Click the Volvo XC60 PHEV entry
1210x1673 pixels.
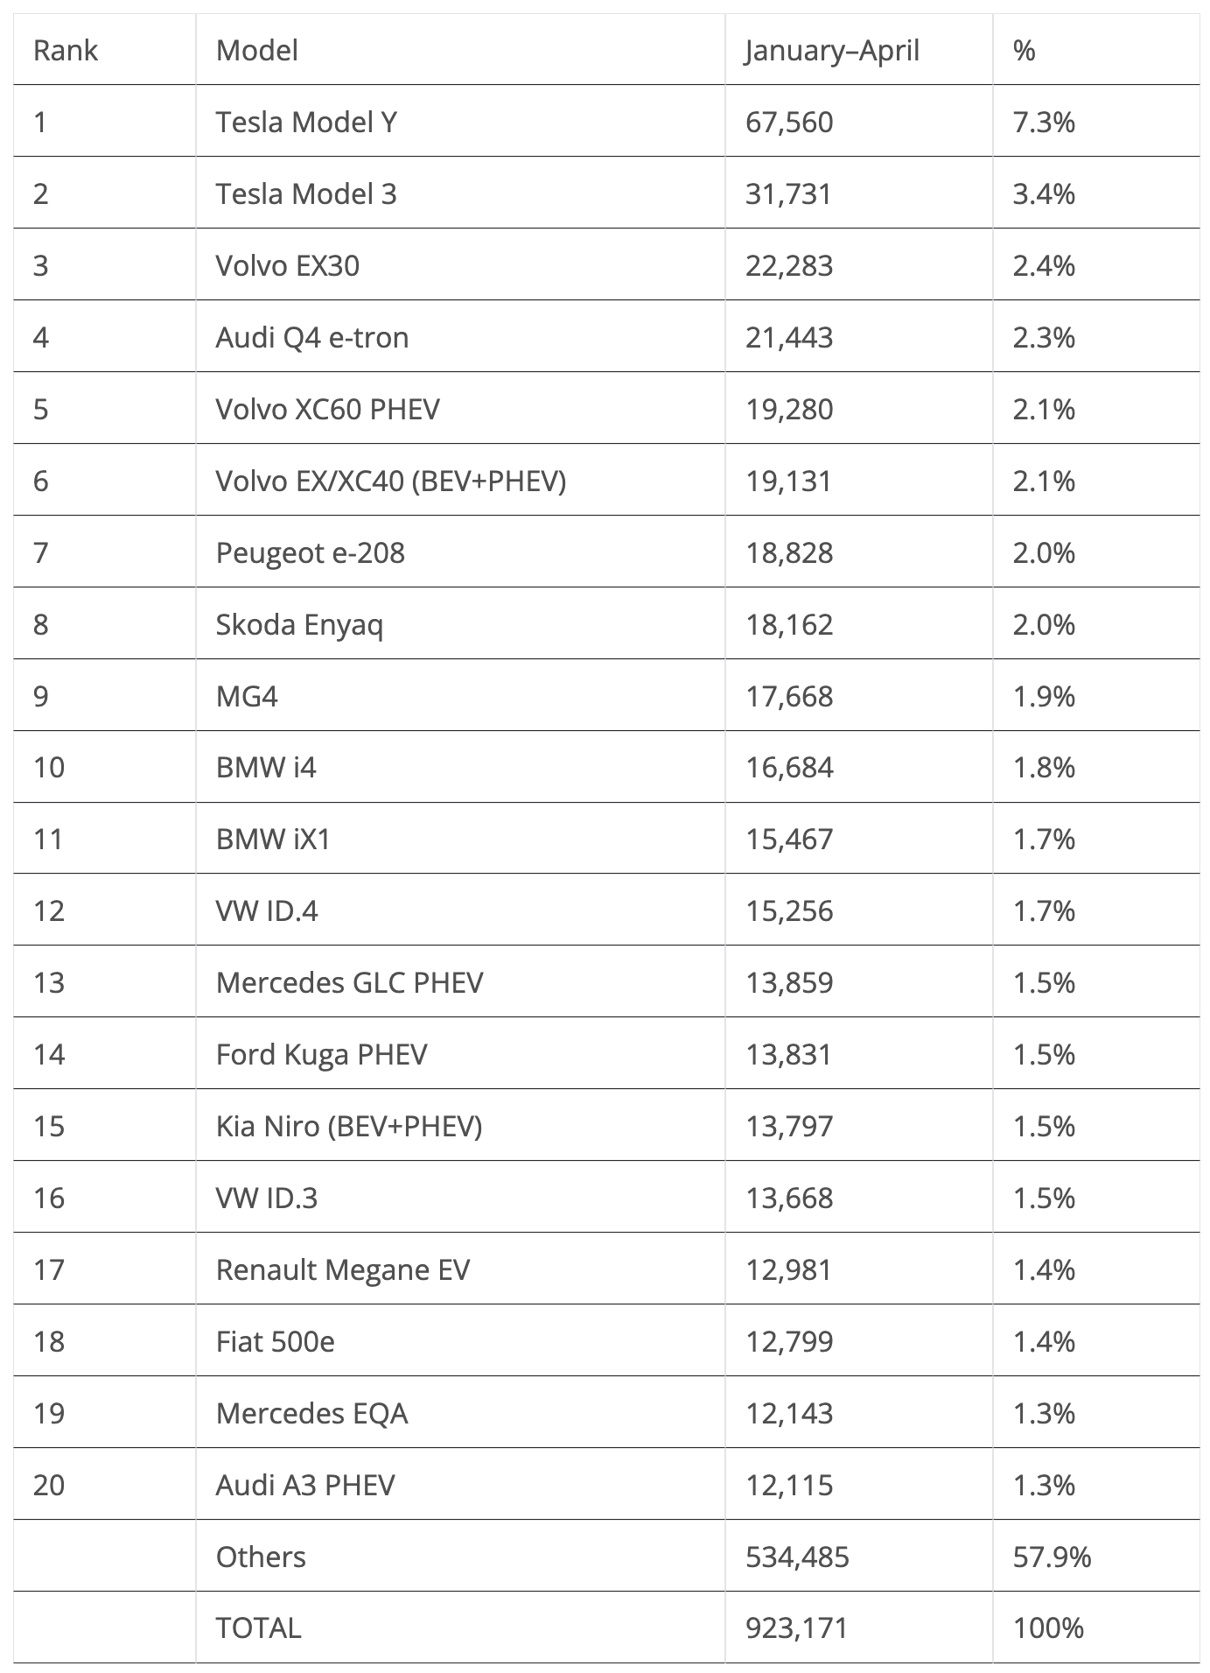327,409
